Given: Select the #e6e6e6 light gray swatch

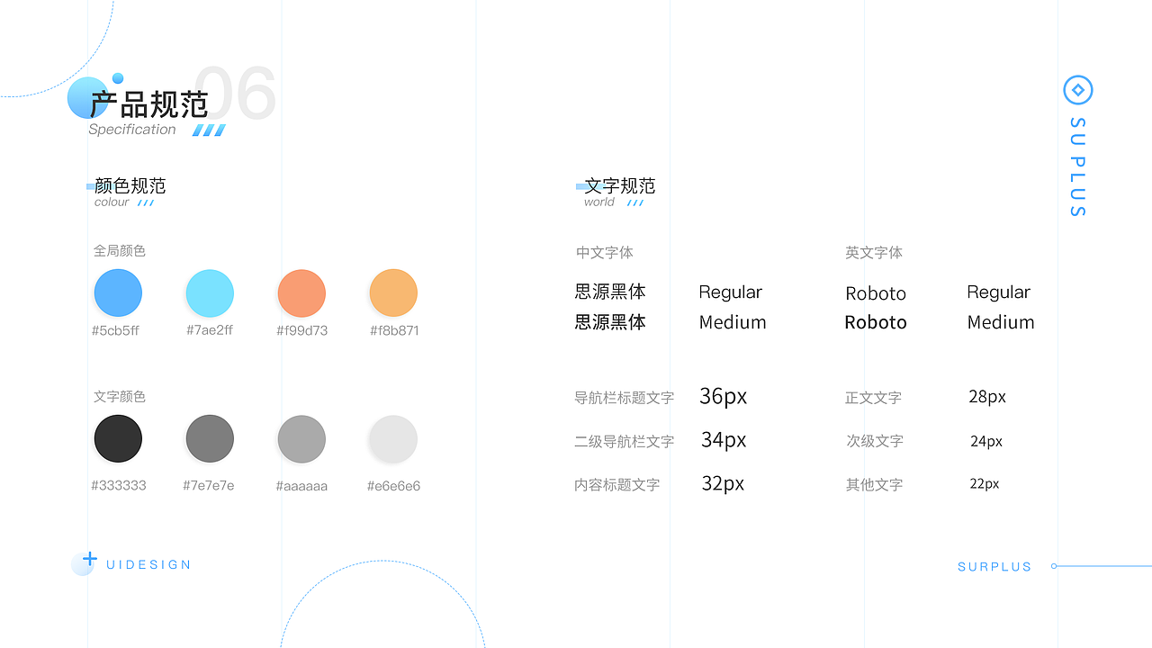Looking at the screenshot, I should 393,438.
